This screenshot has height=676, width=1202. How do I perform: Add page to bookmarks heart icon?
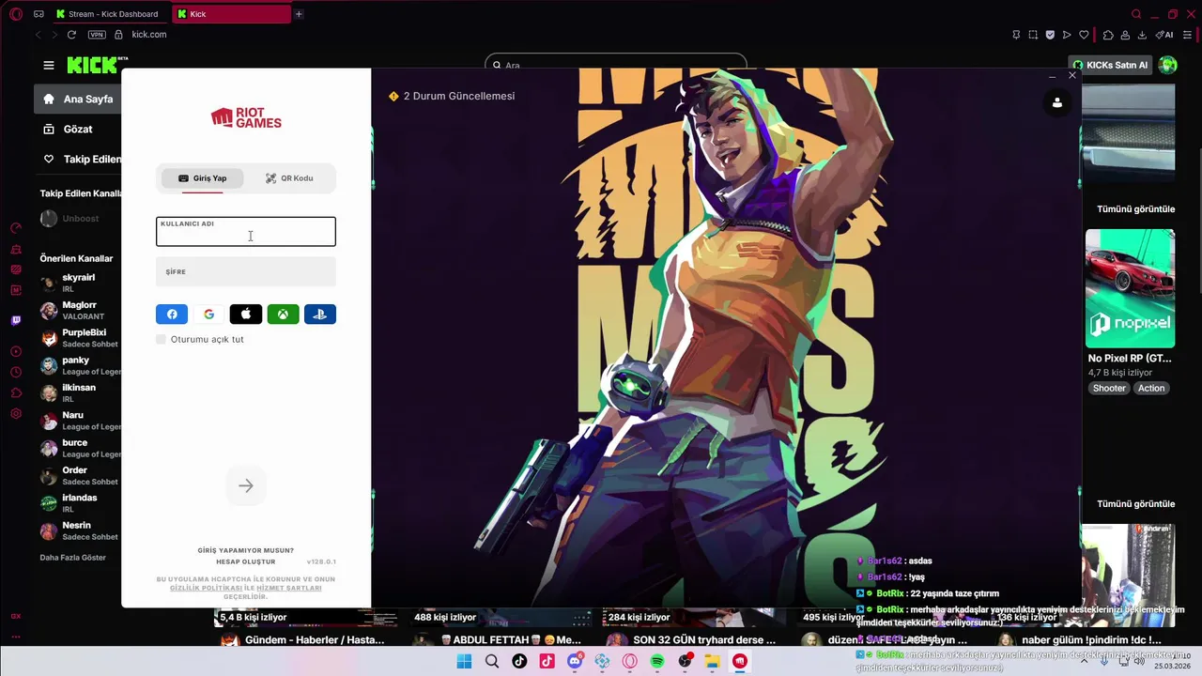point(1084,35)
